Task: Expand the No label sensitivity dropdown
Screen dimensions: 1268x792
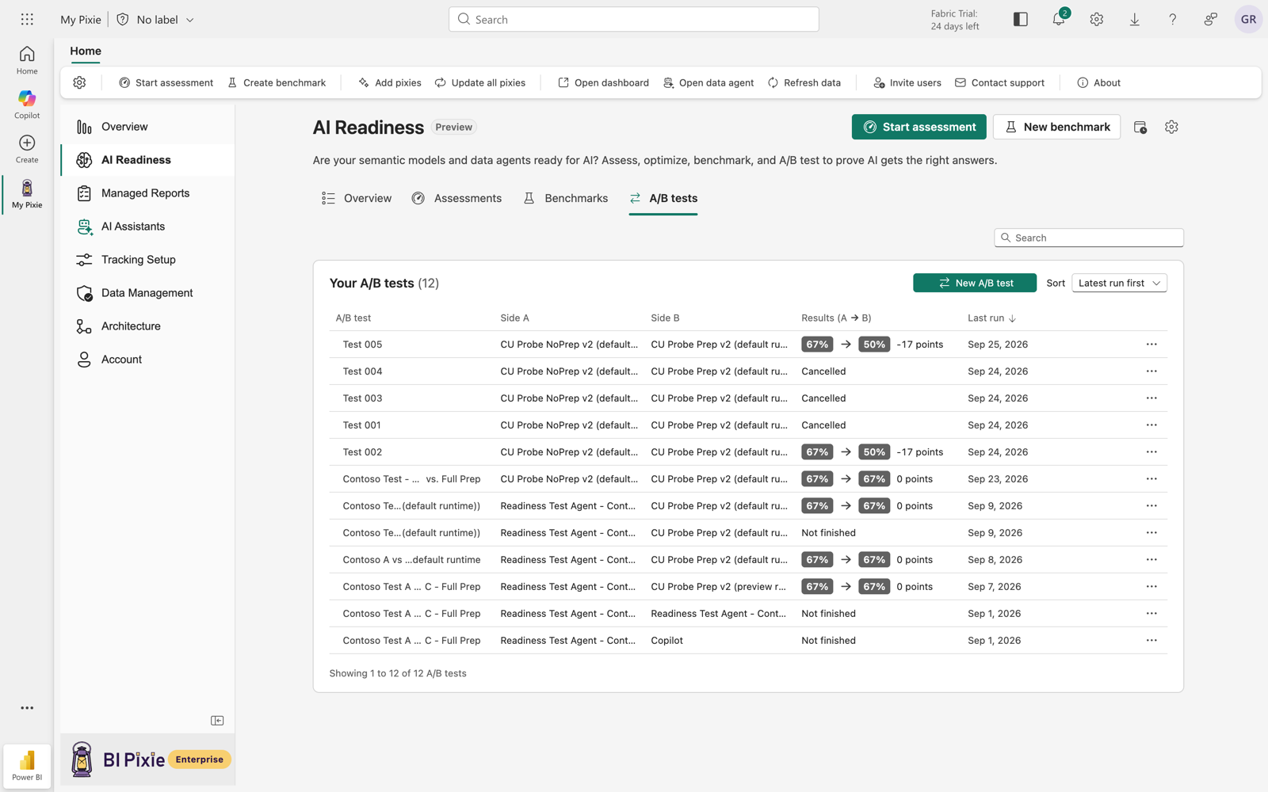Action: tap(156, 19)
